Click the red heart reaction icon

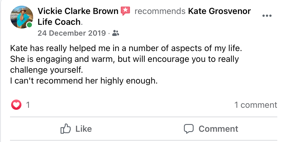click(16, 105)
